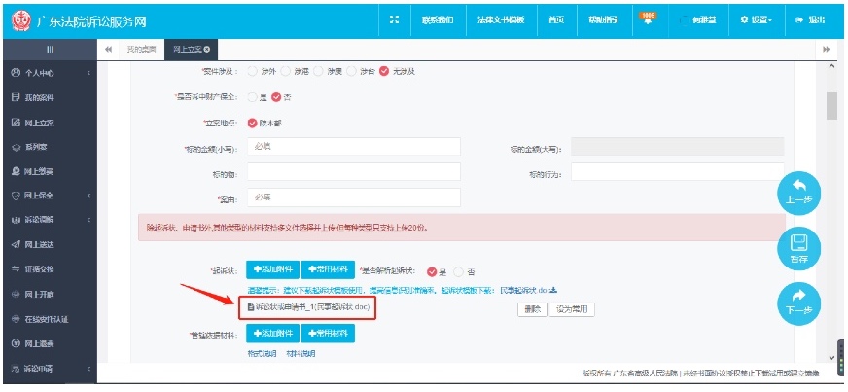Expand the 个人中心 sidebar chevron
Viewport: 848px width, 392px height.
tap(88, 73)
